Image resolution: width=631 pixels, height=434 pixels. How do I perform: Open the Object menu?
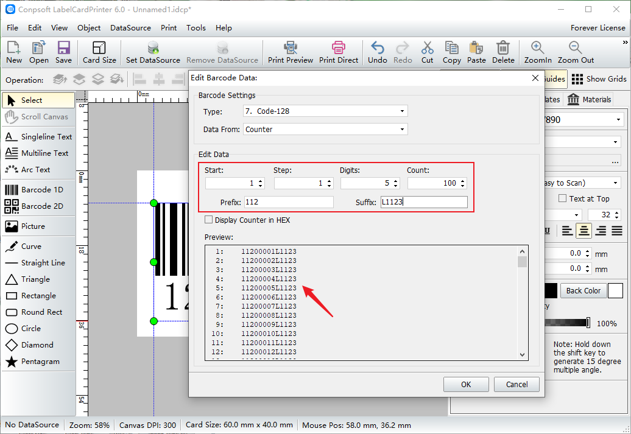(89, 28)
